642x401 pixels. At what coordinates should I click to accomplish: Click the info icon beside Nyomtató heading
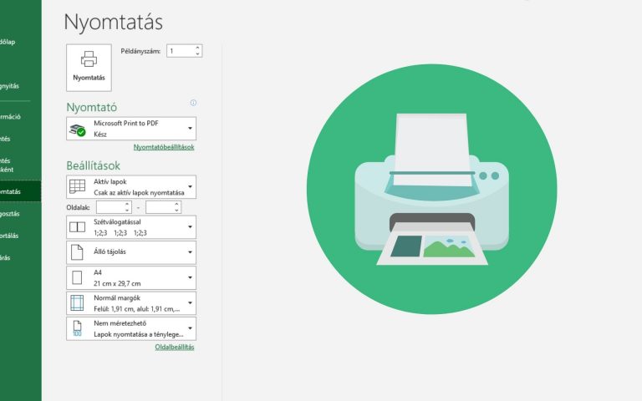[193, 103]
